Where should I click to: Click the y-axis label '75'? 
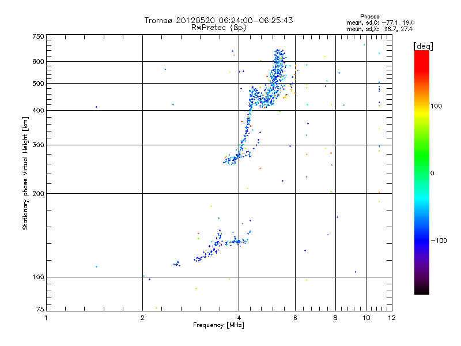click(x=40, y=309)
